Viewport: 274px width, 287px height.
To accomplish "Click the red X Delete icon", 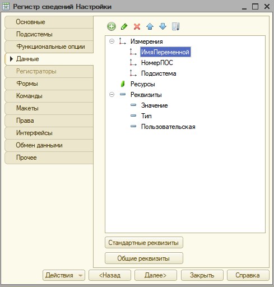I will (137, 26).
